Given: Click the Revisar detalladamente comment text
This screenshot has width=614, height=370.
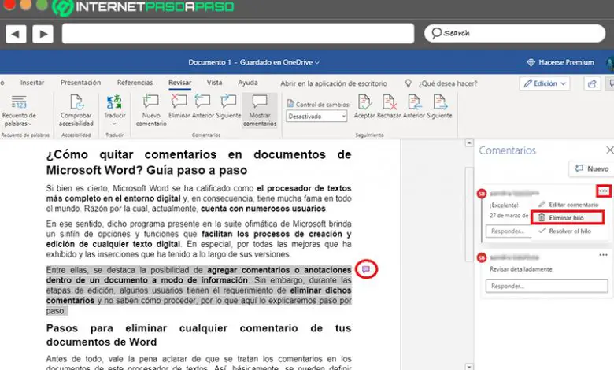Looking at the screenshot, I should (x=521, y=269).
